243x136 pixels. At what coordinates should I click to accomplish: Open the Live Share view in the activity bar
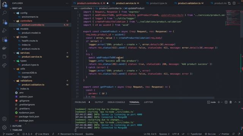tap(4, 65)
